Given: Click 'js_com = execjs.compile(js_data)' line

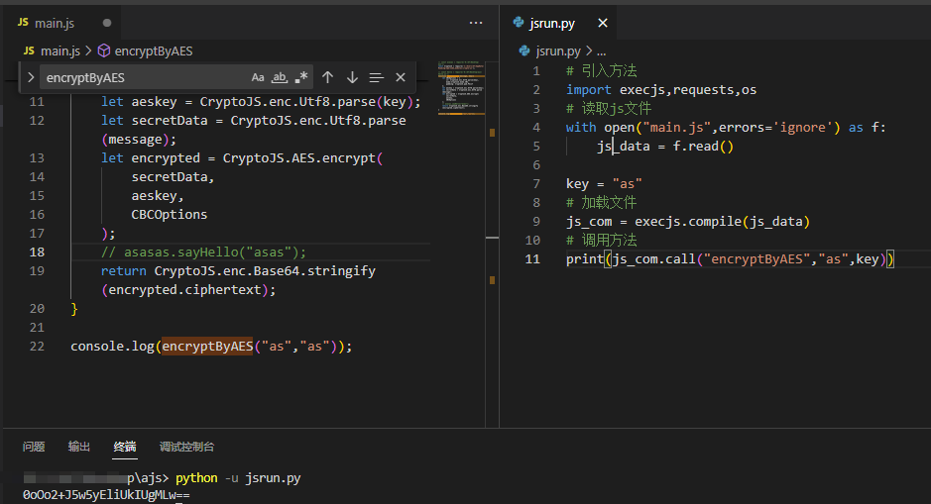Looking at the screenshot, I should 688,221.
